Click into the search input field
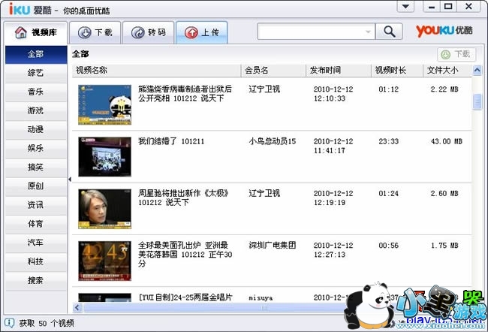The image size is (488, 332). tap(310, 32)
